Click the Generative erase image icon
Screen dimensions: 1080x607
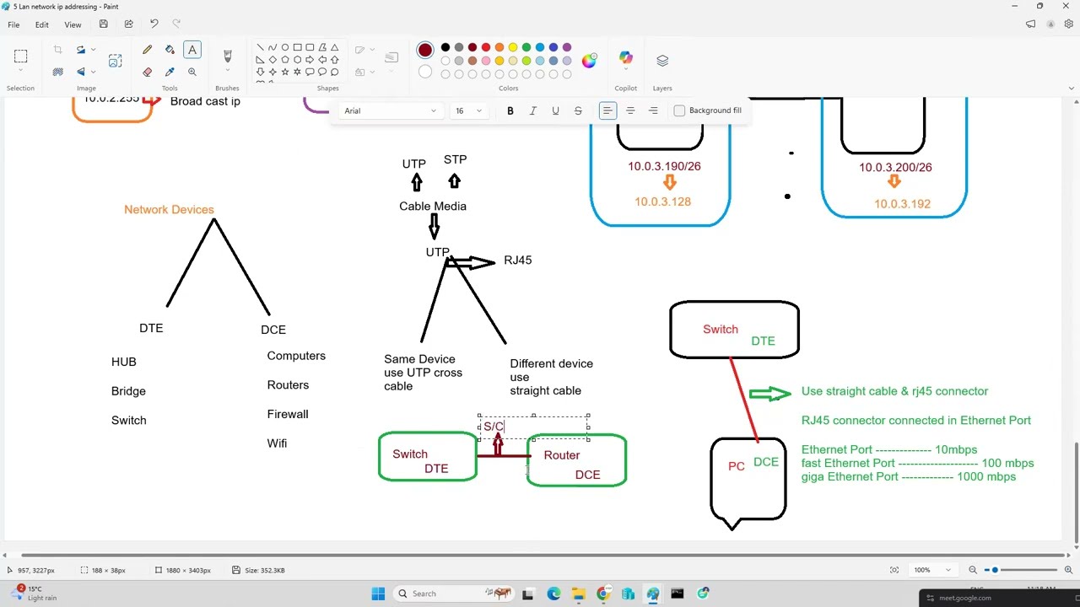116,61
